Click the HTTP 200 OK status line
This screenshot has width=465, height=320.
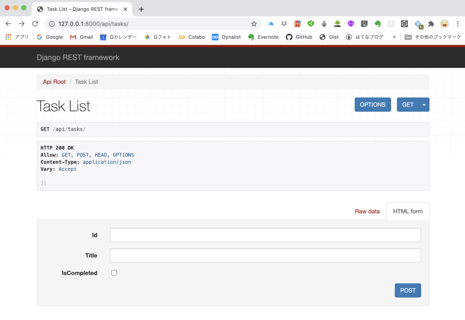tap(57, 148)
